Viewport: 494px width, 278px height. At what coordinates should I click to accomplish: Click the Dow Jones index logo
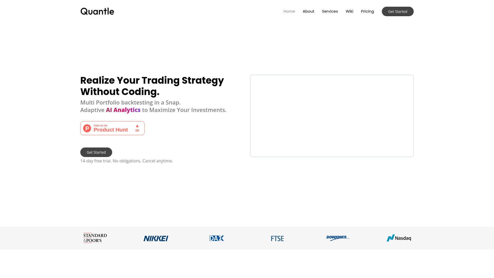click(338, 238)
